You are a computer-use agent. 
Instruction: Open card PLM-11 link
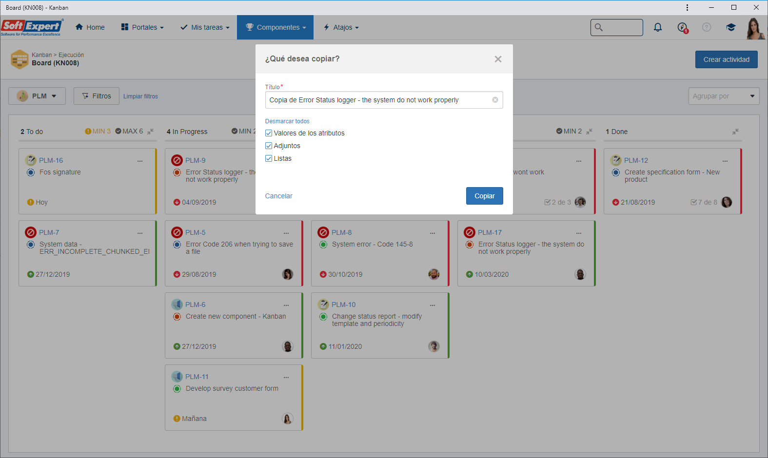click(x=197, y=377)
